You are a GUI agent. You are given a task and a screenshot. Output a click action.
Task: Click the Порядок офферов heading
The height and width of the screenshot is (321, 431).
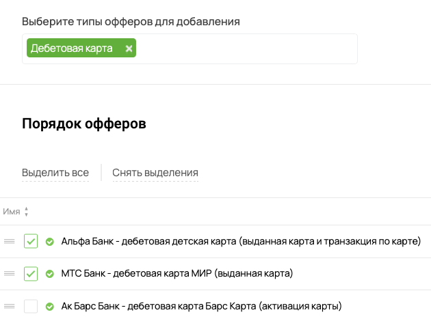[x=84, y=124]
